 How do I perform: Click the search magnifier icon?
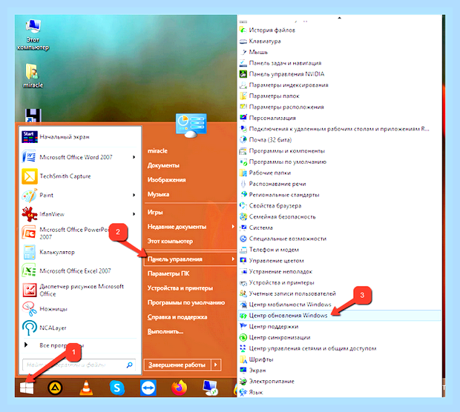129,365
